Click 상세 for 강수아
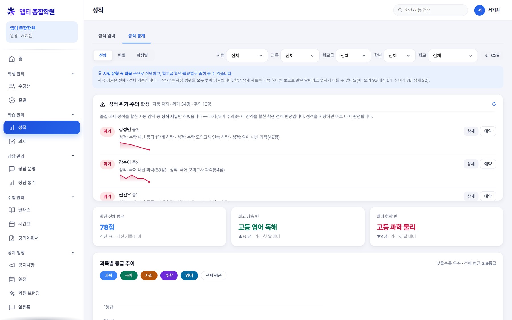 click(x=471, y=164)
